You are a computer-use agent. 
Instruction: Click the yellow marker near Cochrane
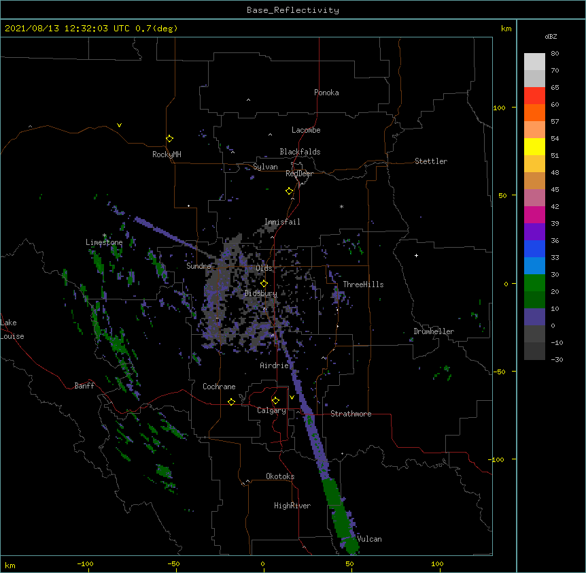[x=231, y=402]
